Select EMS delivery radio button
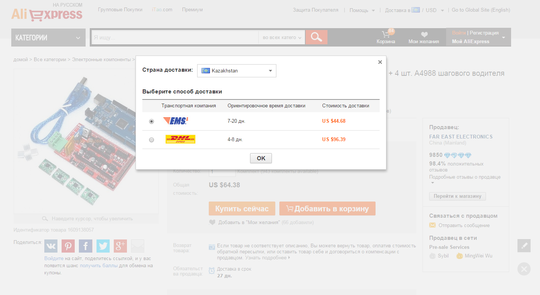The image size is (540, 295). click(151, 121)
